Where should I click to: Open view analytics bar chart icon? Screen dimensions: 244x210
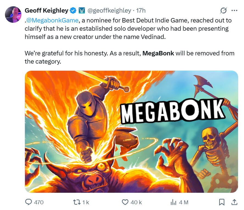pyautogui.click(x=173, y=202)
